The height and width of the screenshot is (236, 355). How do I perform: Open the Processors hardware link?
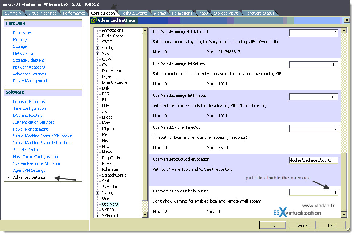[x=23, y=33]
